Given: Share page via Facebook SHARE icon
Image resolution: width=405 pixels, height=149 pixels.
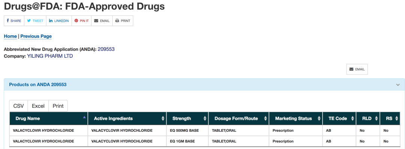Looking at the screenshot, I should point(14,21).
